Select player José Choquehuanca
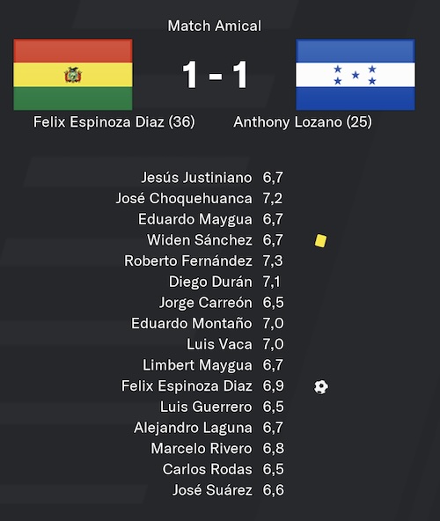The image size is (440, 521). [x=184, y=198]
